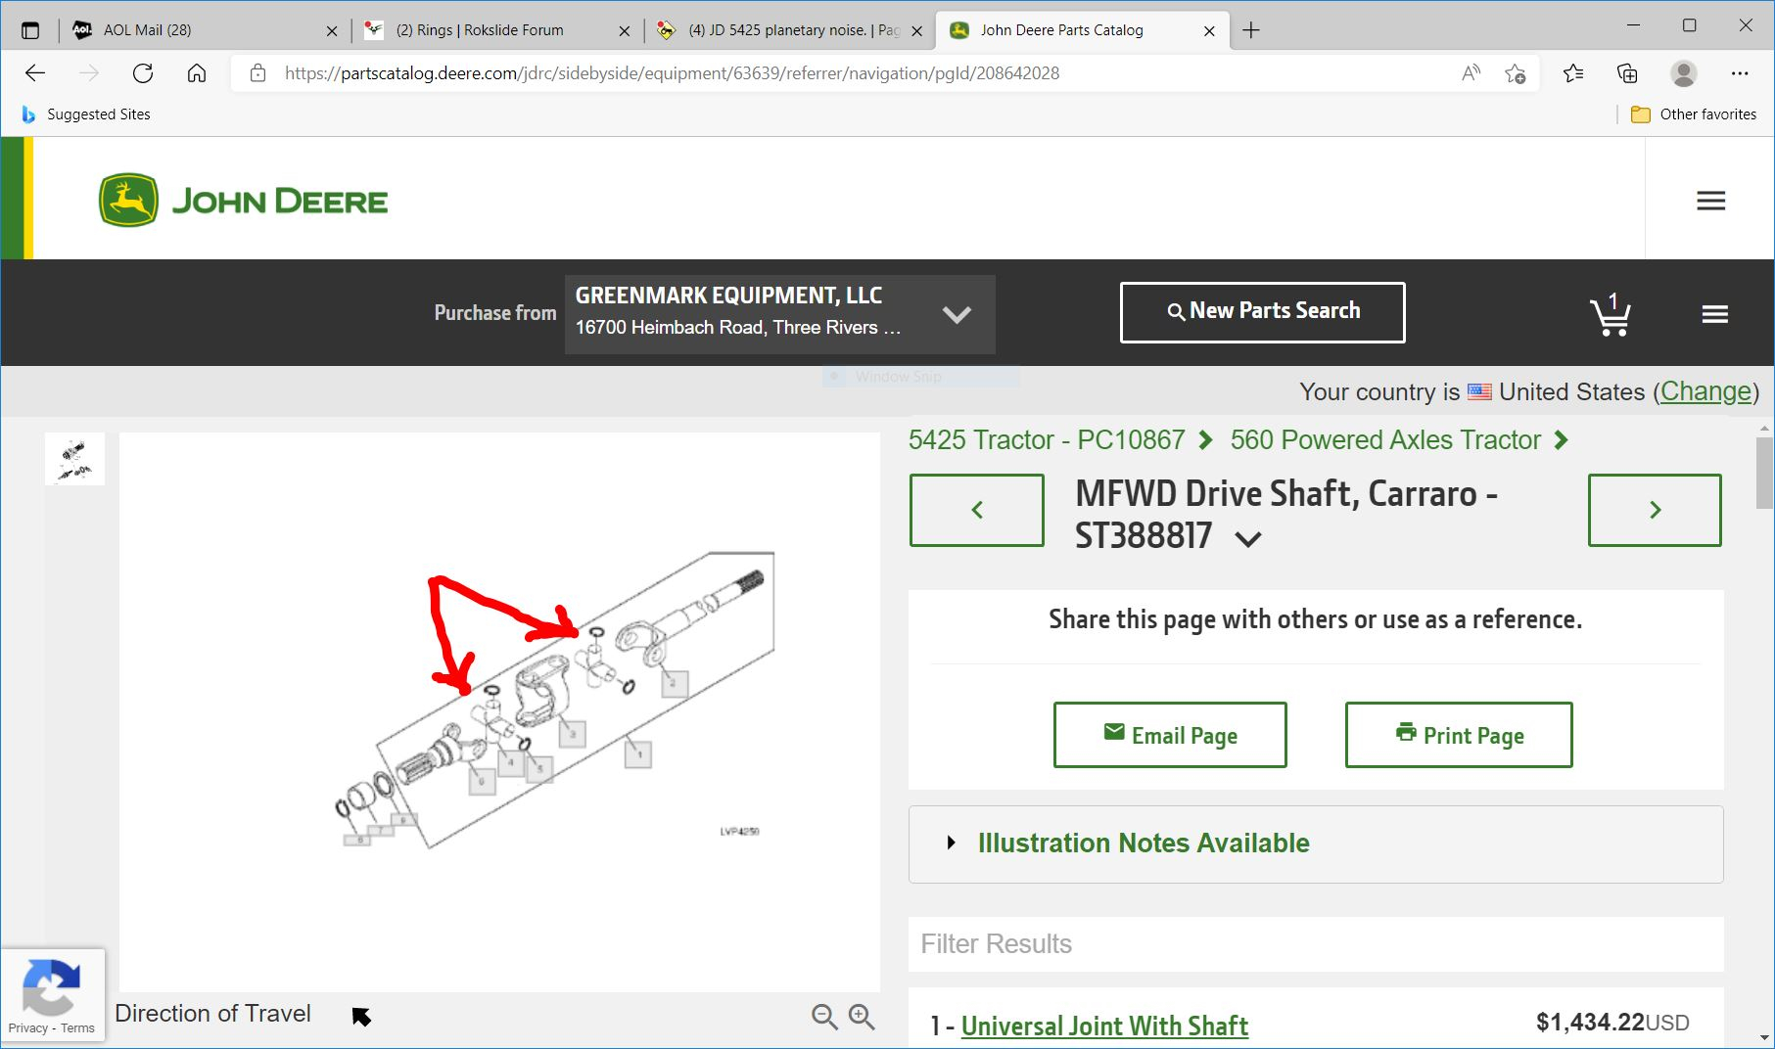This screenshot has height=1049, width=1775.
Task: Go to next section with right chevron button
Action: [x=1655, y=510]
